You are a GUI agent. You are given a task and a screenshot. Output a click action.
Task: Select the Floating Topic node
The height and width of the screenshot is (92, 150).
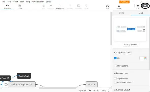pos(24,76)
